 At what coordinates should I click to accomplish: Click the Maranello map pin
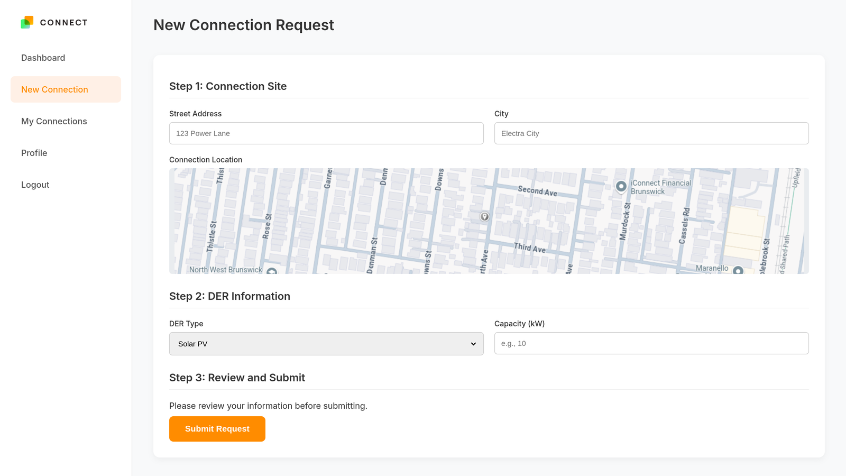pos(738,270)
